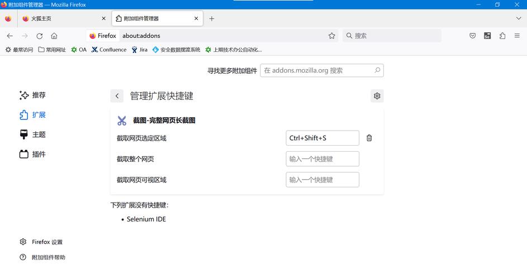Click the 截取整个网页 shortcut input field
The height and width of the screenshot is (279, 527).
click(322, 159)
